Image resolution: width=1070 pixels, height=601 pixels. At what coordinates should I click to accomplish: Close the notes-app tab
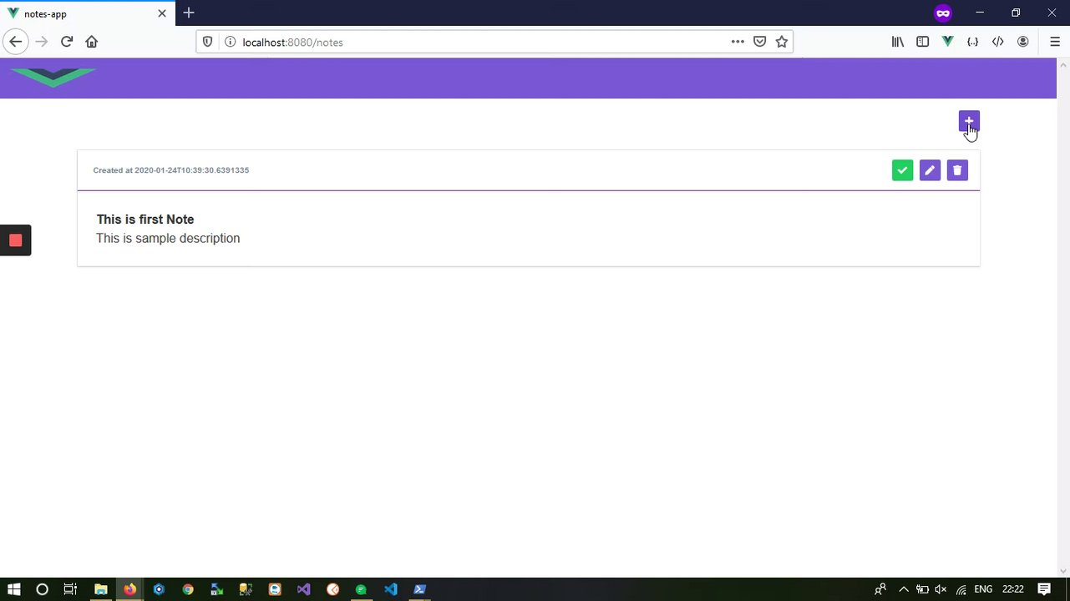(162, 13)
